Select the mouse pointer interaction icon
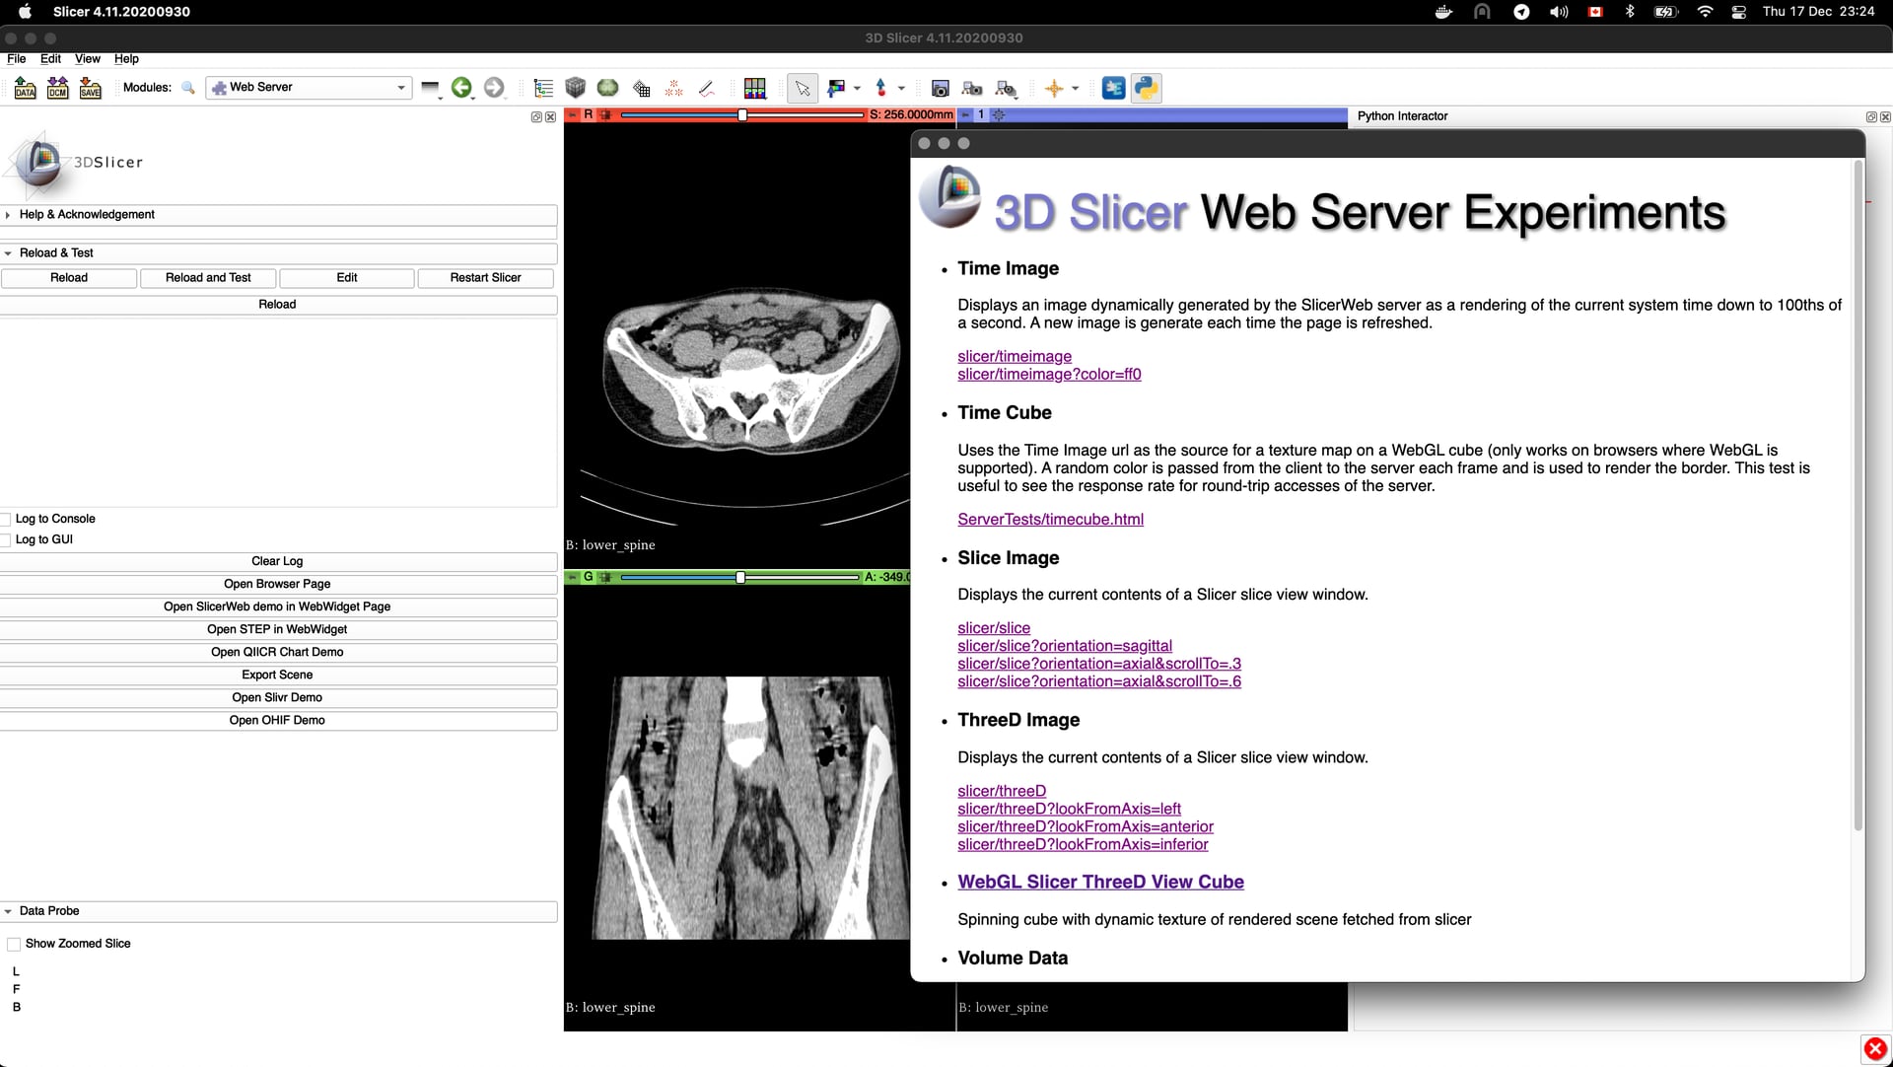 pos(802,88)
